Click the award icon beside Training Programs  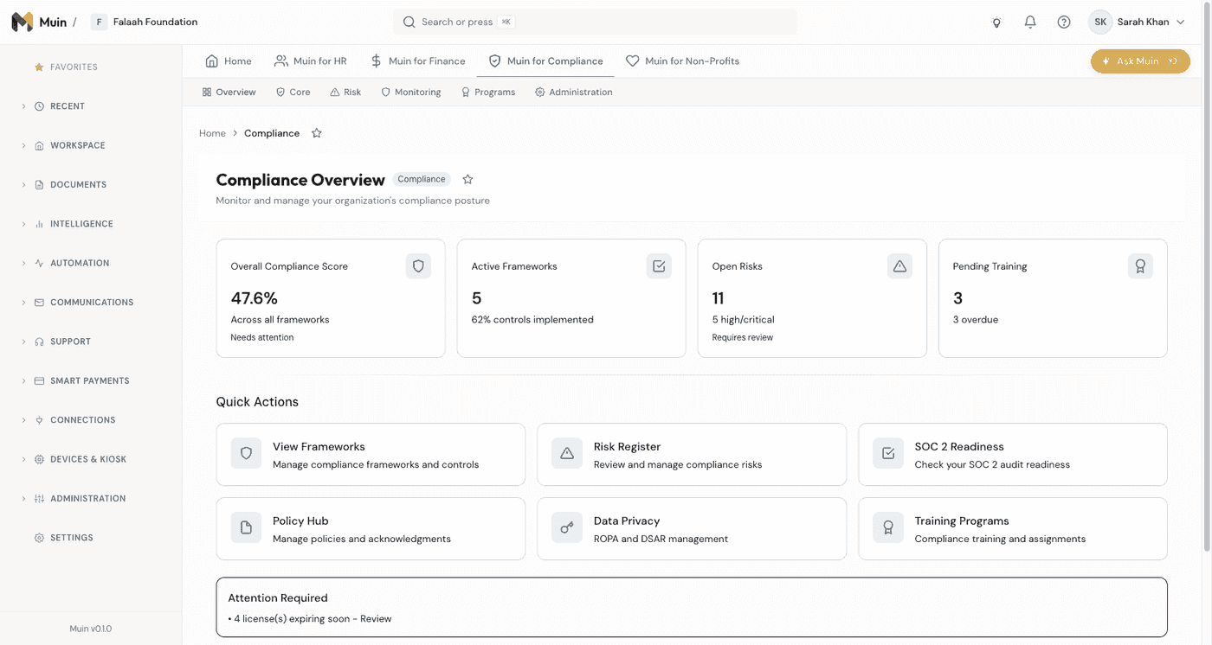(888, 527)
